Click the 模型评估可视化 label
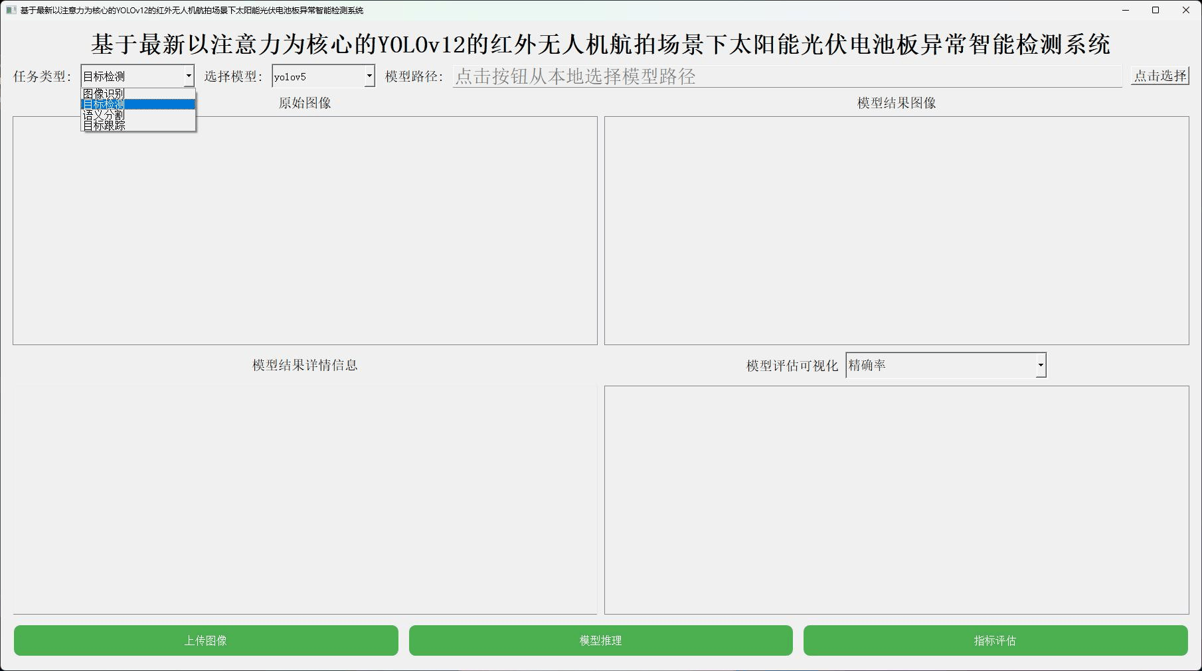 (x=792, y=366)
